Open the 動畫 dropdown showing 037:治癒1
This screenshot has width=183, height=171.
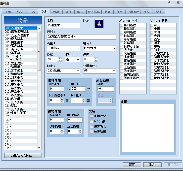[x=64, y=71]
